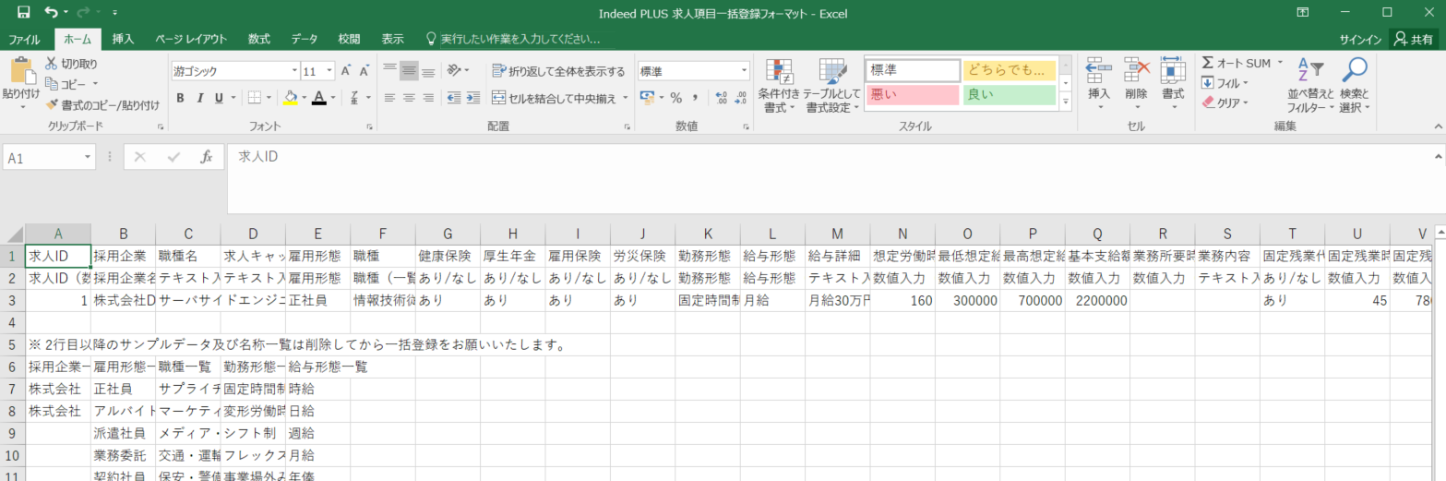Click the Sort and Filter icon
Viewport: 1446px width, 481px height.
pos(1309,72)
